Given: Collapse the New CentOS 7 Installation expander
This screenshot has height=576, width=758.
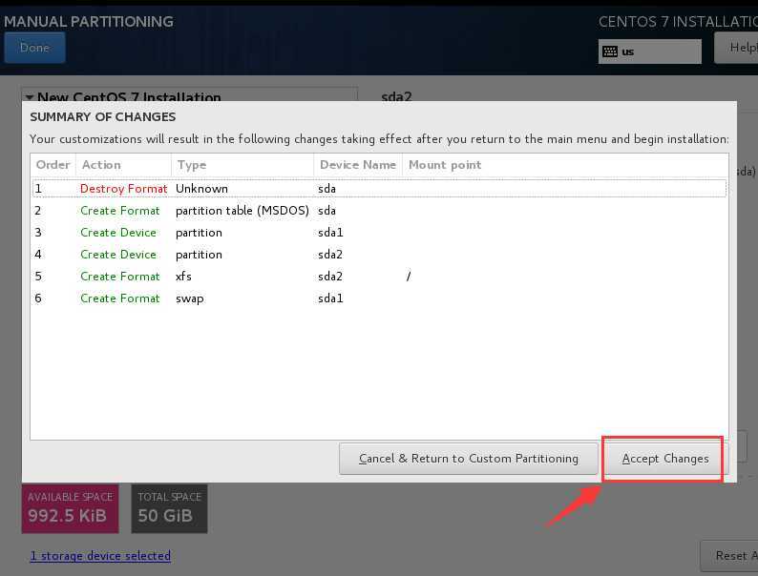Looking at the screenshot, I should click(x=30, y=97).
